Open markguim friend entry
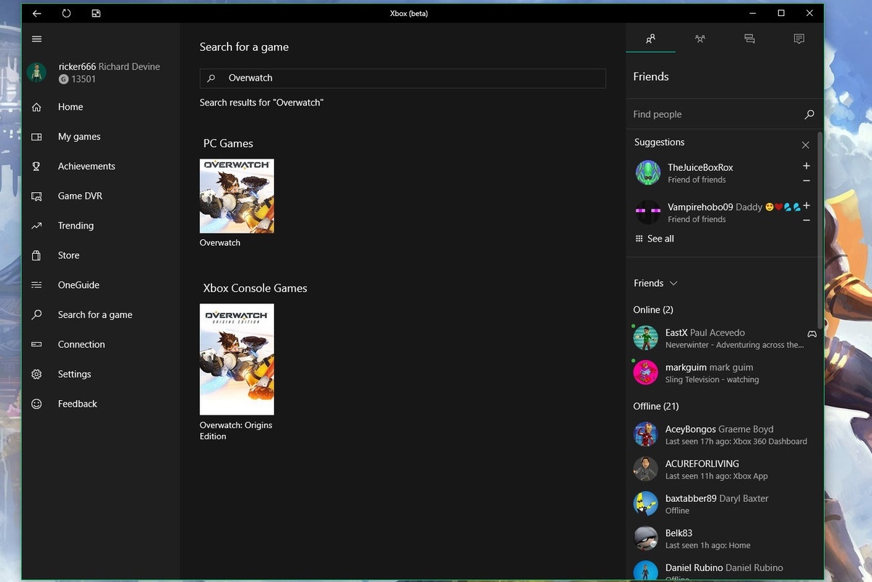Screen dimensions: 872x582 723,372
